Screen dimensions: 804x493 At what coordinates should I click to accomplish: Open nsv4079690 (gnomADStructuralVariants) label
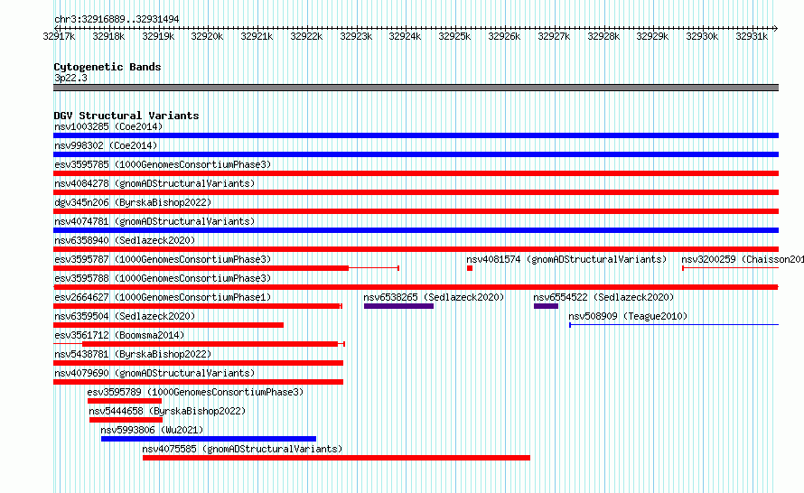(154, 373)
